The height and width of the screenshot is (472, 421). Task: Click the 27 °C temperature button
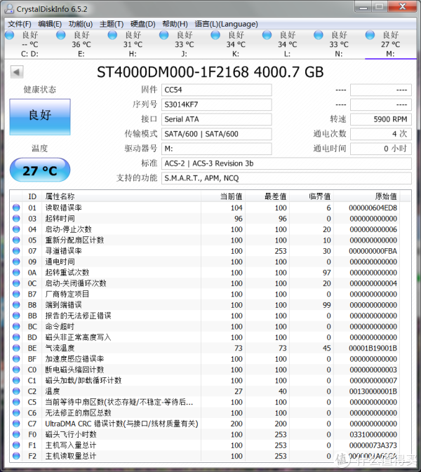40,170
